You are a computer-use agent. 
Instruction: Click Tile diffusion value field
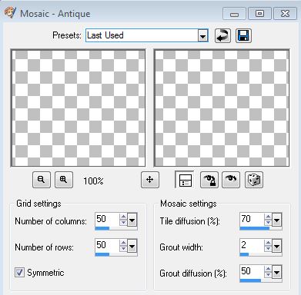(252, 219)
